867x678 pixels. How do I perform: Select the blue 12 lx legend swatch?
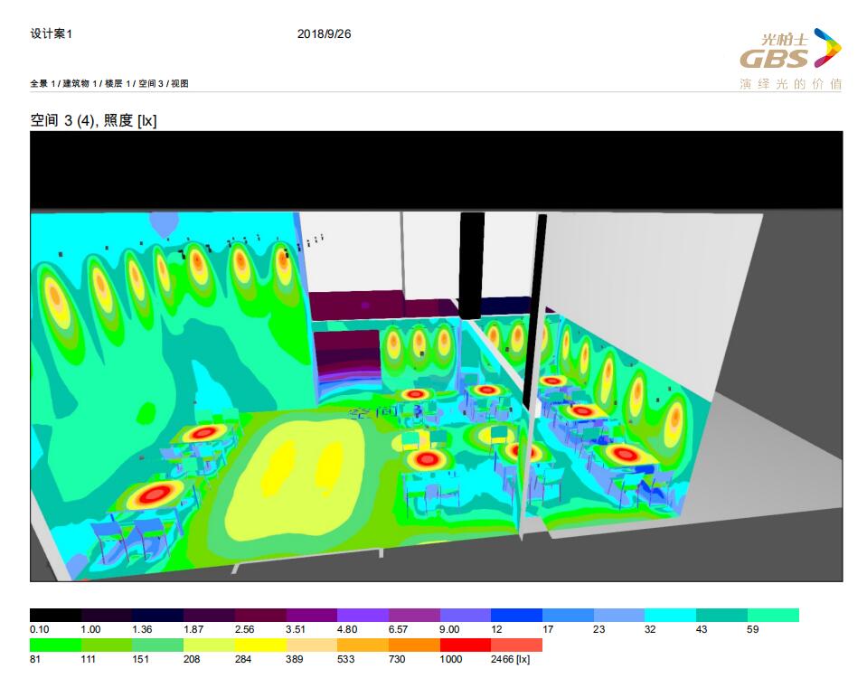[516, 615]
